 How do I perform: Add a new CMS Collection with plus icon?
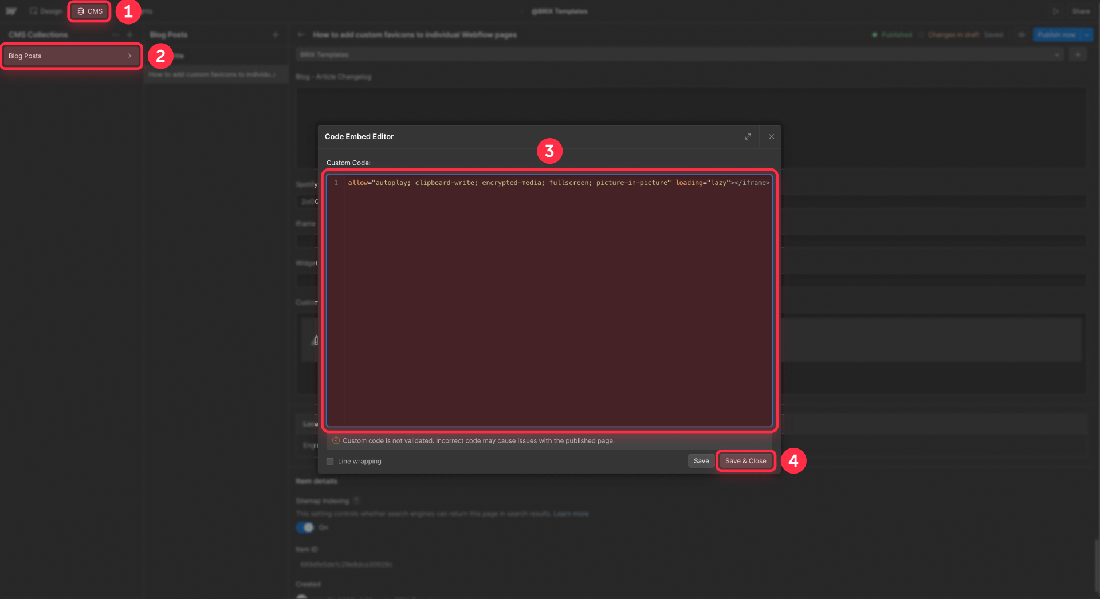coord(130,35)
